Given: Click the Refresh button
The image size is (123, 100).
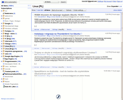Looking at the screenshot, I should (x=69, y=10).
